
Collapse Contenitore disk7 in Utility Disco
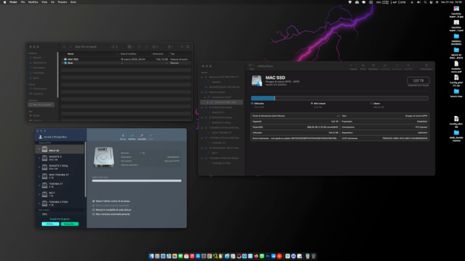pyautogui.click(x=205, y=97)
